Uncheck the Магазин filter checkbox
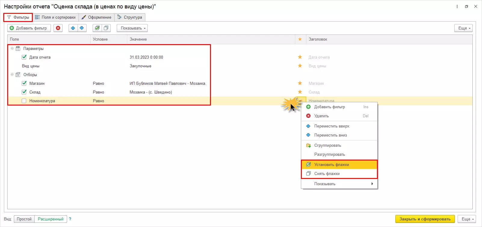 click(x=24, y=83)
